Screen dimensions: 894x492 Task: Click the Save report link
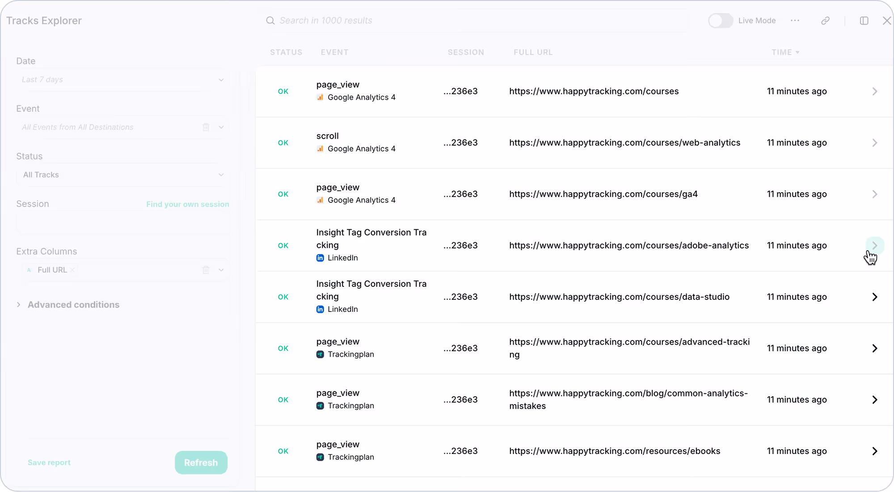pos(49,463)
